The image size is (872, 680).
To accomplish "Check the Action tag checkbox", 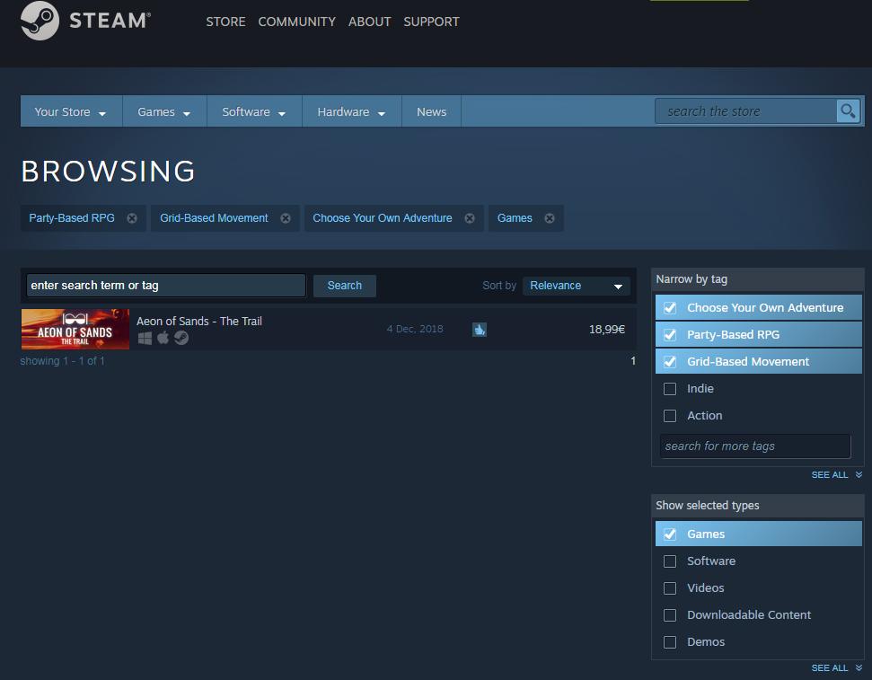I will point(670,416).
